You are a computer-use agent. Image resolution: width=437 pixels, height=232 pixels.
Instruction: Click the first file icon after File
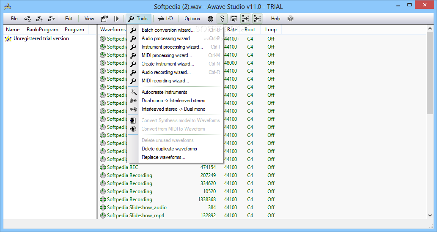tap(27, 19)
